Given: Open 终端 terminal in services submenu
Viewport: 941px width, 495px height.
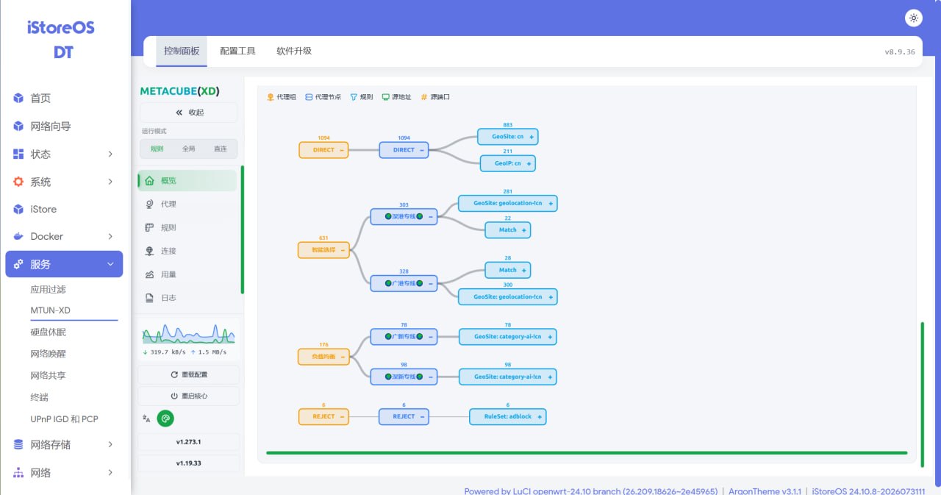Looking at the screenshot, I should [x=39, y=397].
